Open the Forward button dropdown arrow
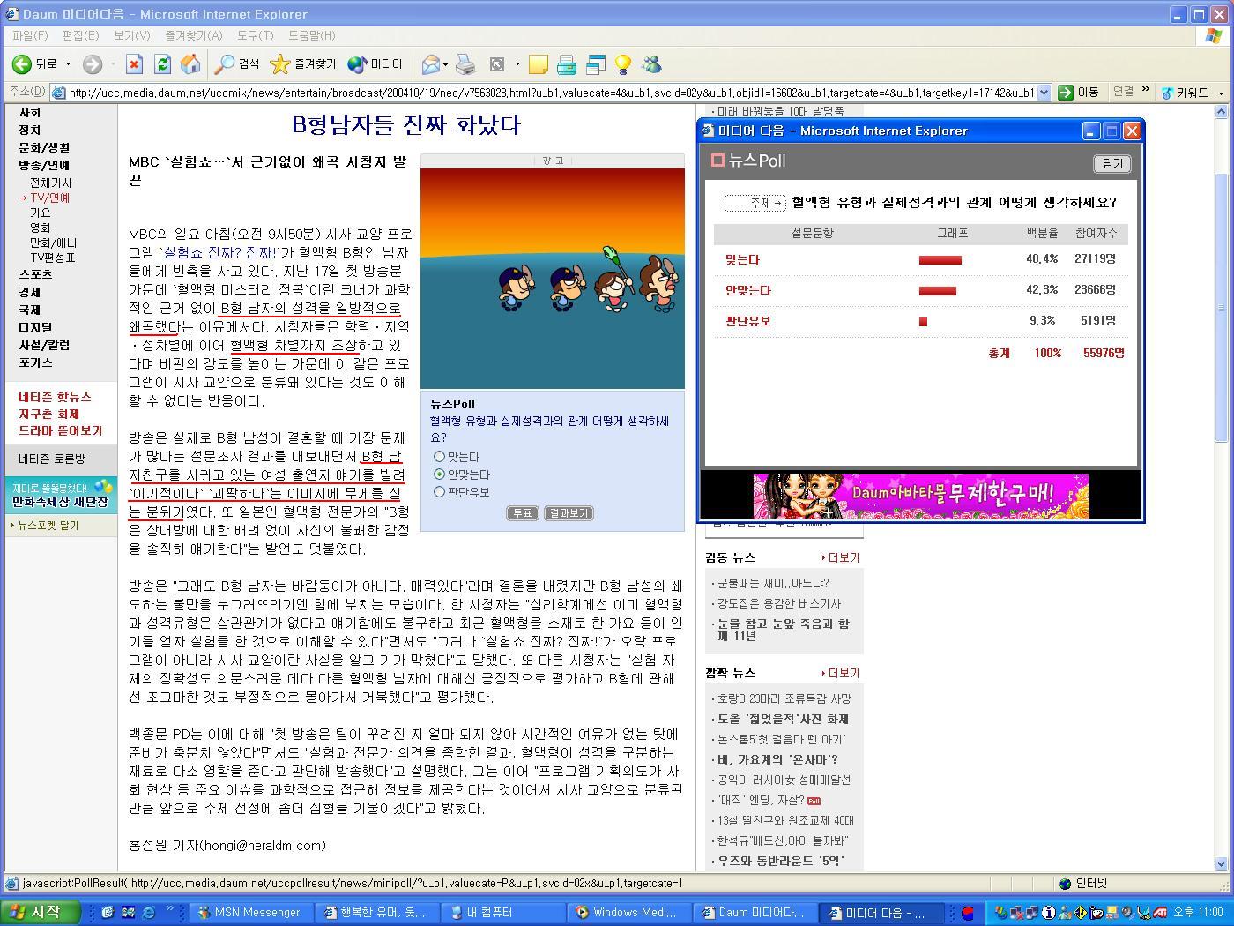 pyautogui.click(x=113, y=64)
